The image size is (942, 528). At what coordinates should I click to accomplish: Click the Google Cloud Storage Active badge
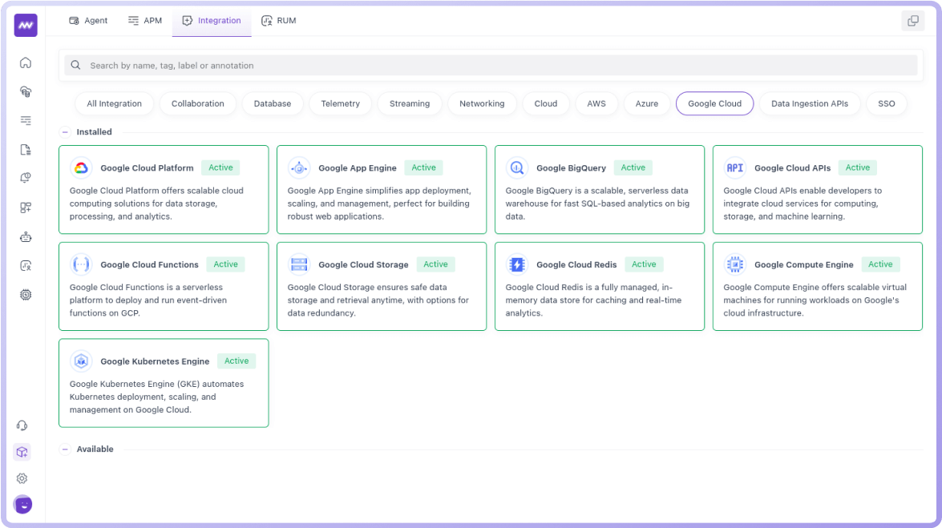(x=435, y=264)
